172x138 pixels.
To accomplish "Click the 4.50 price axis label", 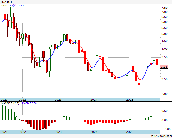I will coord(164,41).
